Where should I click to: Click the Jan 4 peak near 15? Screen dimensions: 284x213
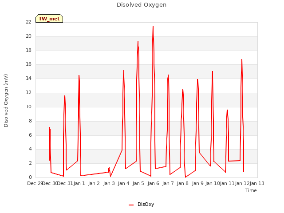(x=124, y=71)
